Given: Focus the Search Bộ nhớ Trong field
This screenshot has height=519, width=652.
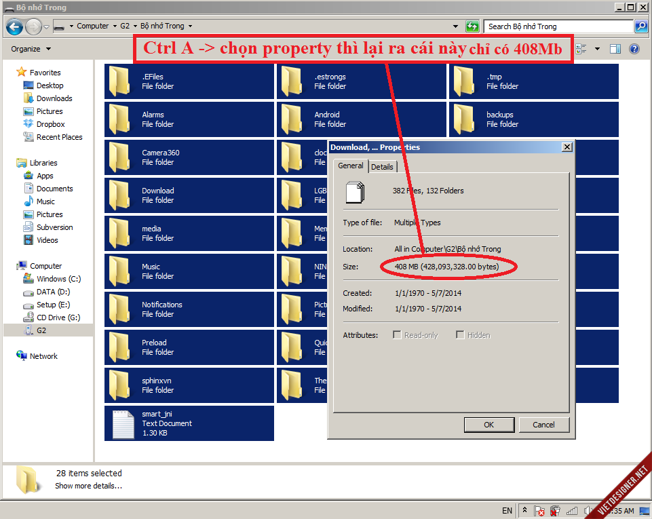Looking at the screenshot, I should pyautogui.click(x=558, y=26).
